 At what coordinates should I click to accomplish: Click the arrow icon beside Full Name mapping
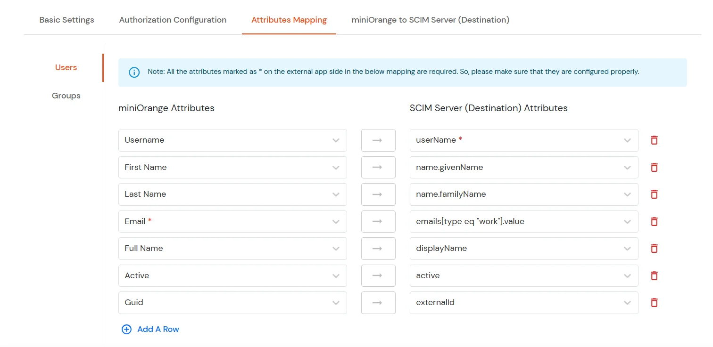click(x=378, y=248)
